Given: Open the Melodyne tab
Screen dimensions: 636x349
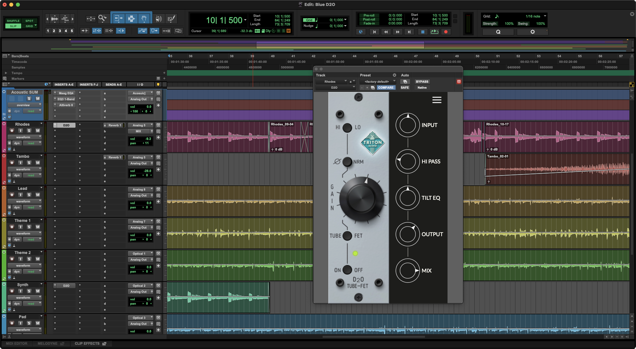Looking at the screenshot, I should tap(51, 344).
